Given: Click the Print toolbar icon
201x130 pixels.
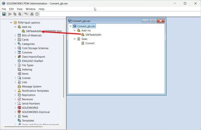Looking at the screenshot, I should coord(32,14).
